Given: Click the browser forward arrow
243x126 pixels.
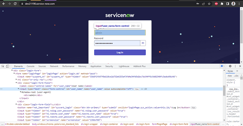Looking at the screenshot, I should click(9, 4).
